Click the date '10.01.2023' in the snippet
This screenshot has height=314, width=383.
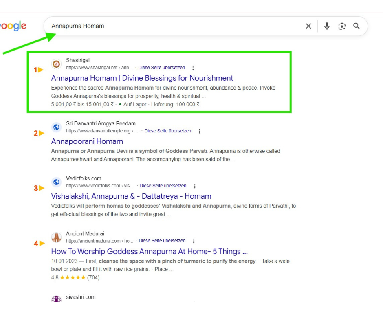click(x=64, y=261)
